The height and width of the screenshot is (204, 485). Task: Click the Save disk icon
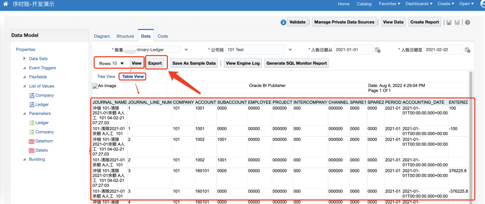point(449,22)
